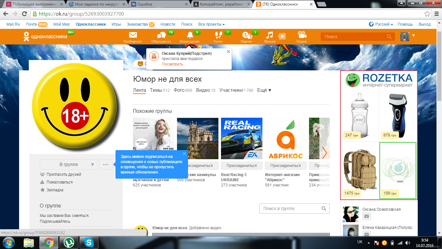The height and width of the screenshot is (249, 442).
Task: Open Skype in taskbar
Action: [x=89, y=242]
